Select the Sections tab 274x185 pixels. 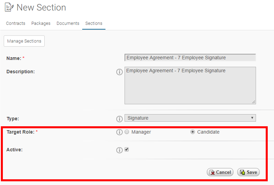94,23
